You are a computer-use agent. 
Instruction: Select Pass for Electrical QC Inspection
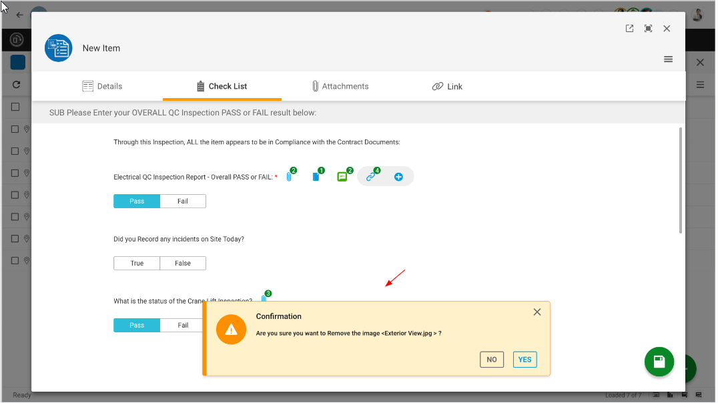click(137, 201)
